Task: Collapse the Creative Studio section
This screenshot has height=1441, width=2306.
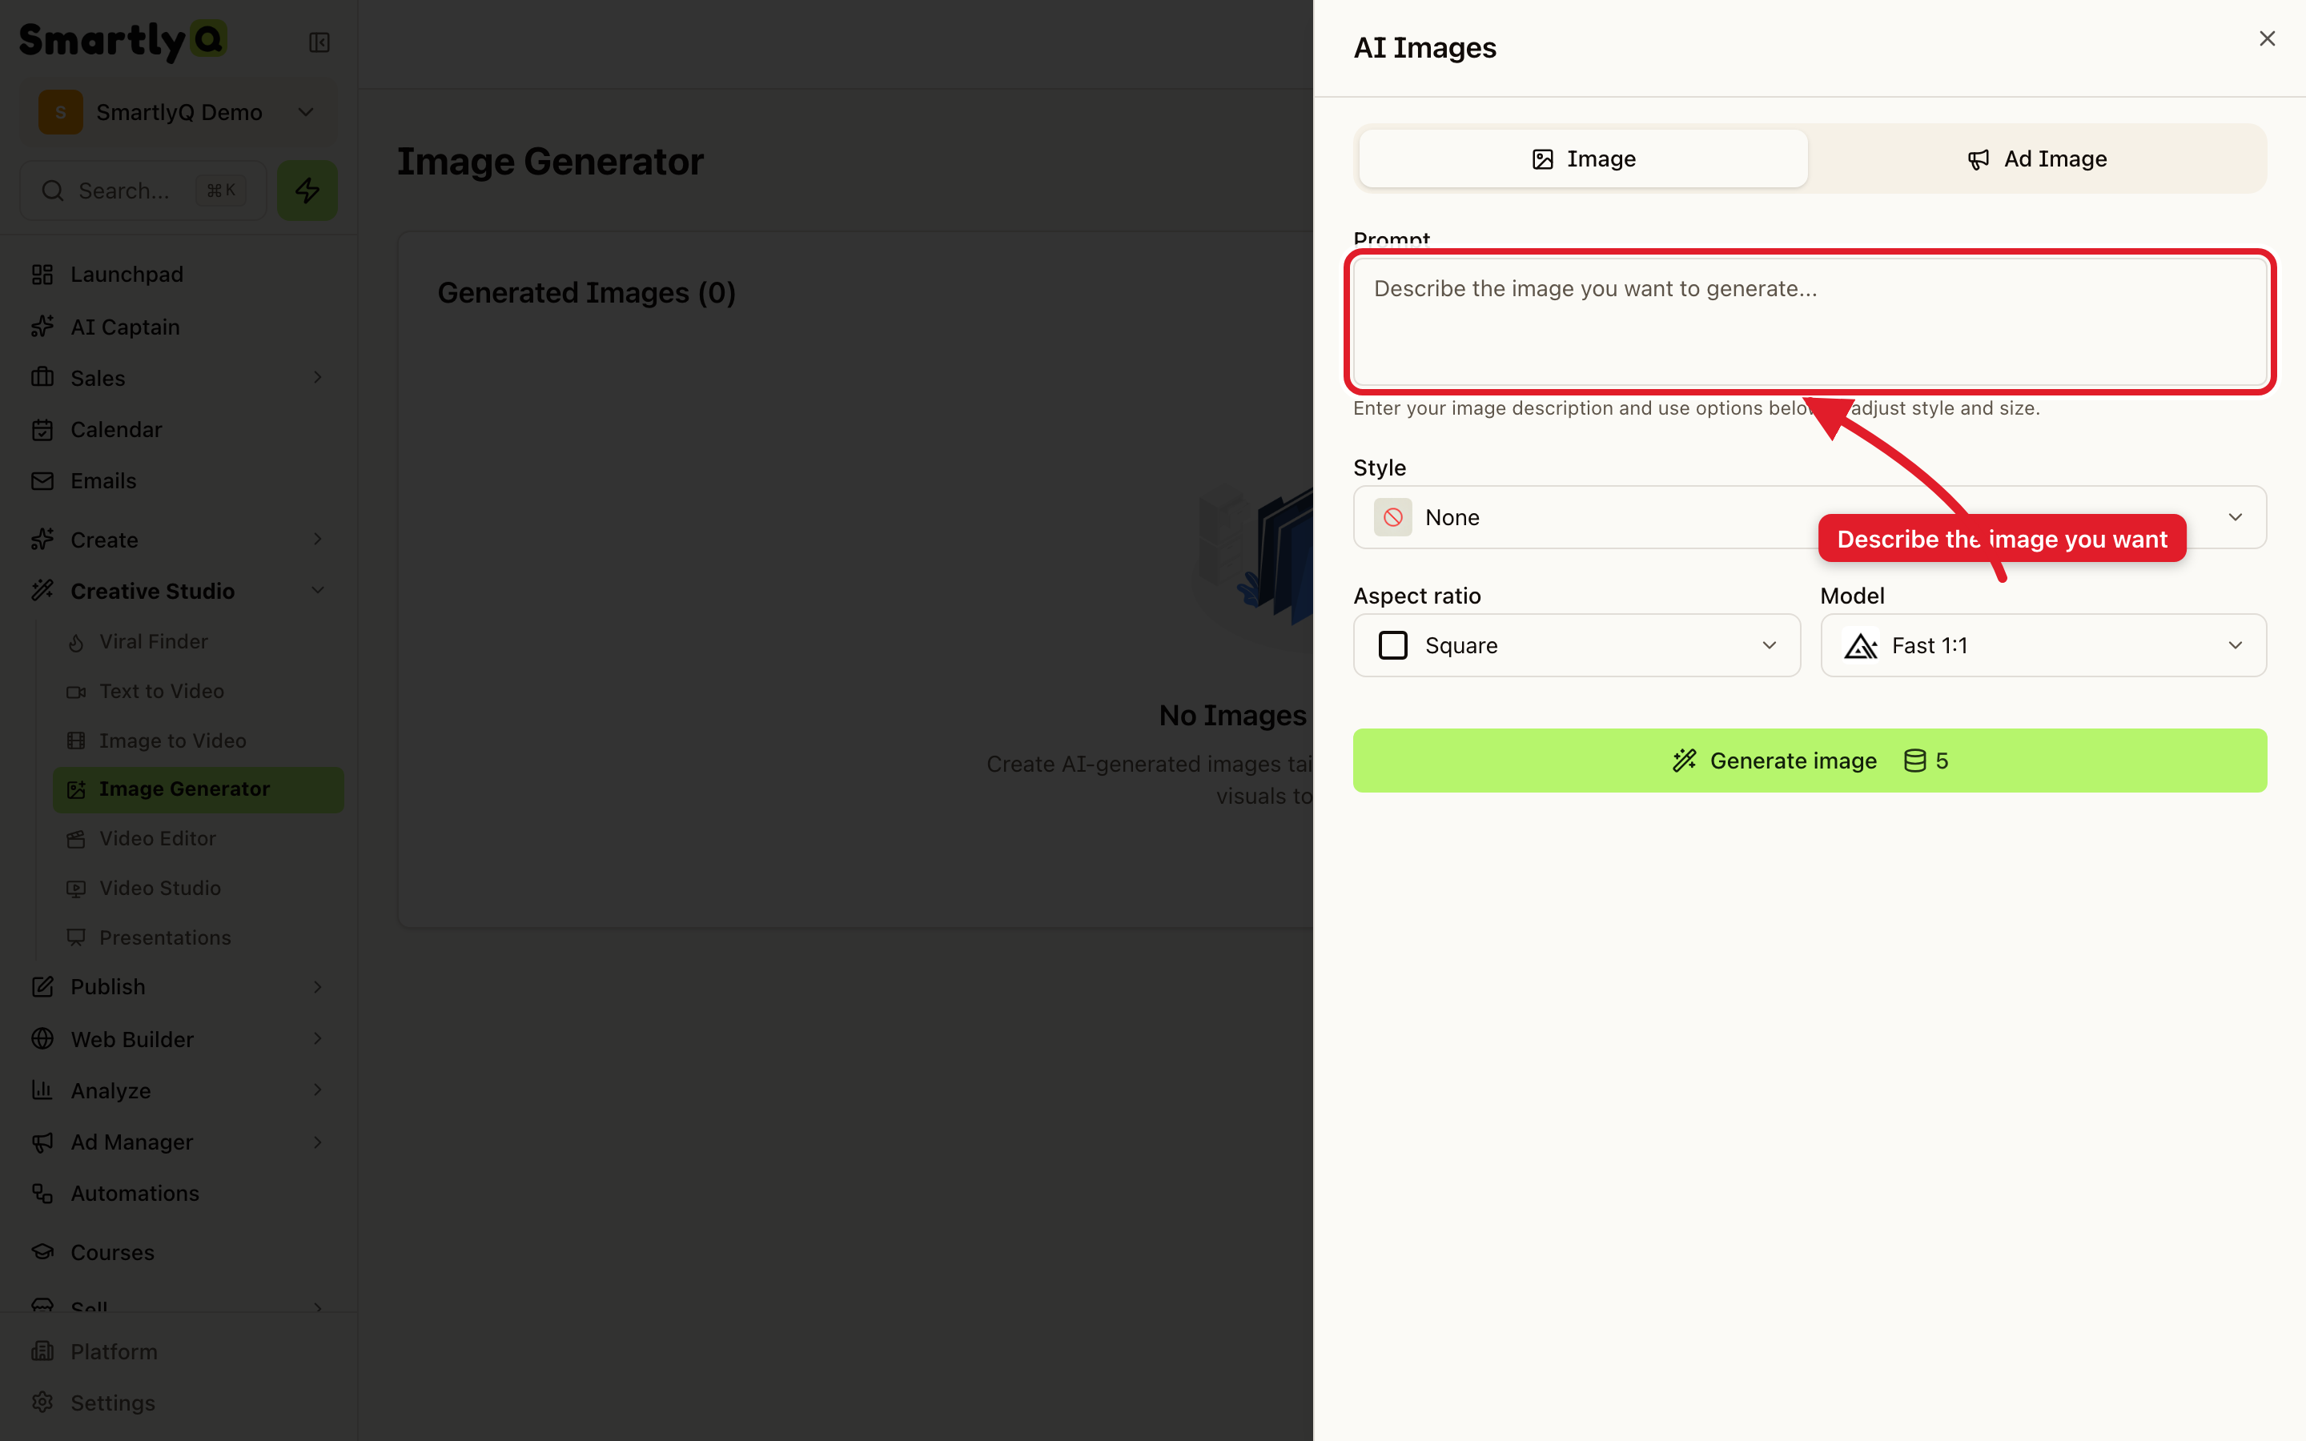Action: coord(317,591)
